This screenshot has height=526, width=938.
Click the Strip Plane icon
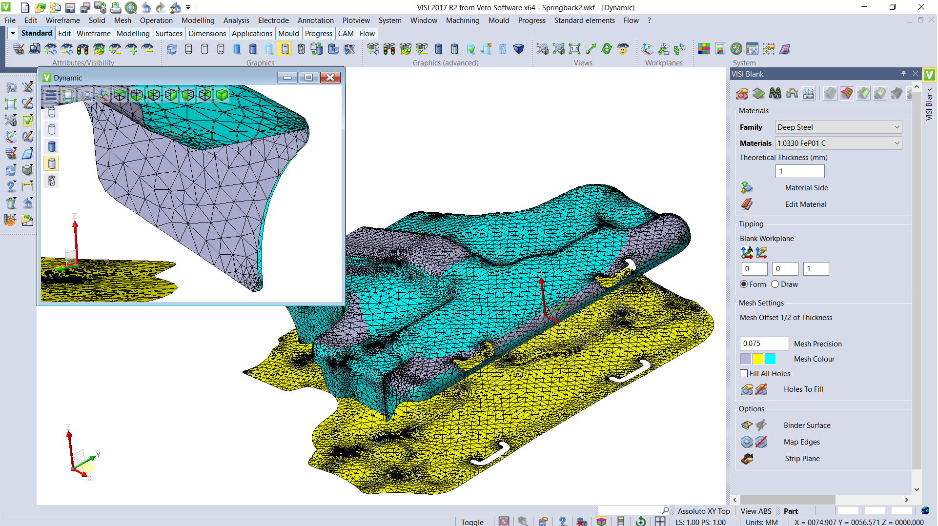pos(747,459)
